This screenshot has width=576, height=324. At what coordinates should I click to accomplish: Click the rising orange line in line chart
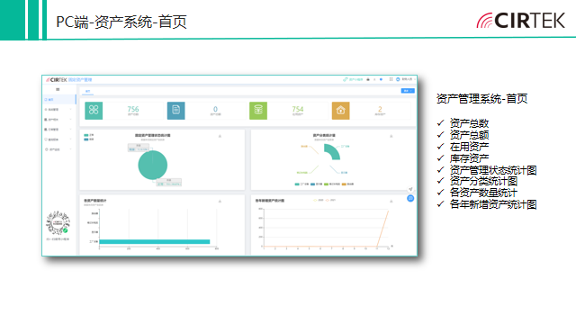(x=382, y=228)
